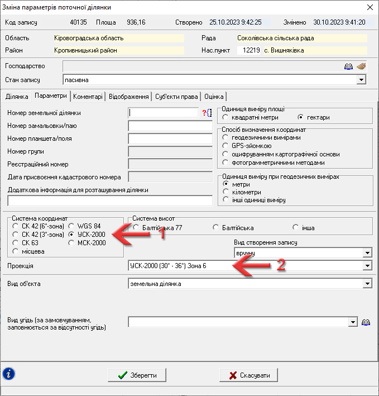Go to the Оцінка tab

pyautogui.click(x=214, y=97)
